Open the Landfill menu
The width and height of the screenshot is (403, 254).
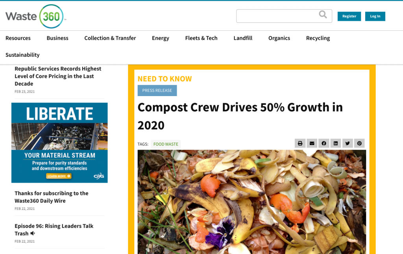tap(242, 38)
